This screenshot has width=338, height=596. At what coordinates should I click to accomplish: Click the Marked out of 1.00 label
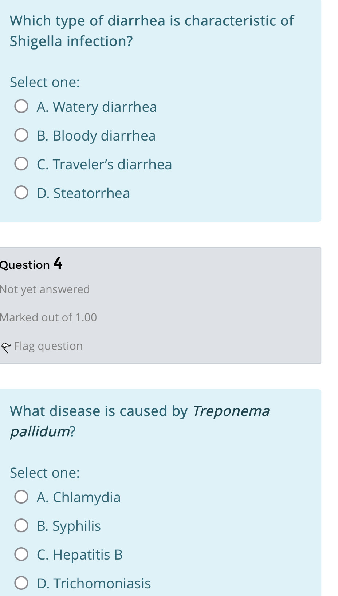click(x=48, y=317)
